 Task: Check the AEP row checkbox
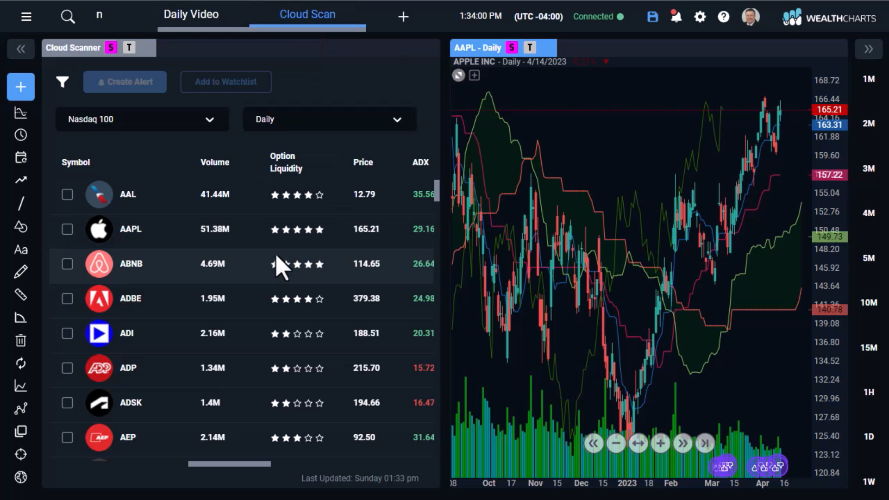tap(68, 437)
